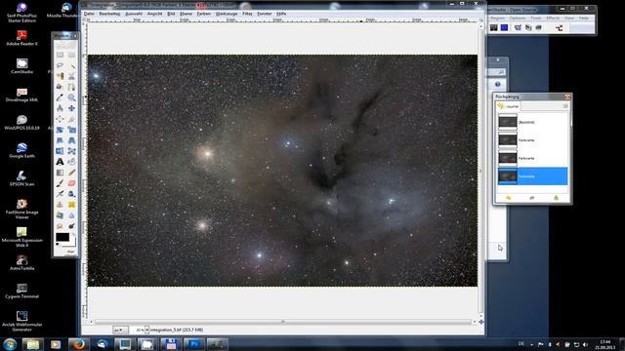Select the Blend gradient tool
The width and height of the screenshot is (625, 351).
click(60, 173)
